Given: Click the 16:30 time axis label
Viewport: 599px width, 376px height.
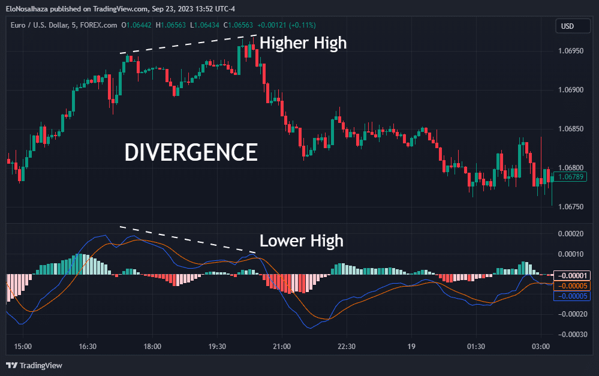Looking at the screenshot, I should (88, 347).
